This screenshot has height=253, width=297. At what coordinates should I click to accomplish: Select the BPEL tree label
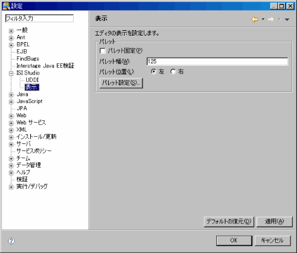(23, 44)
